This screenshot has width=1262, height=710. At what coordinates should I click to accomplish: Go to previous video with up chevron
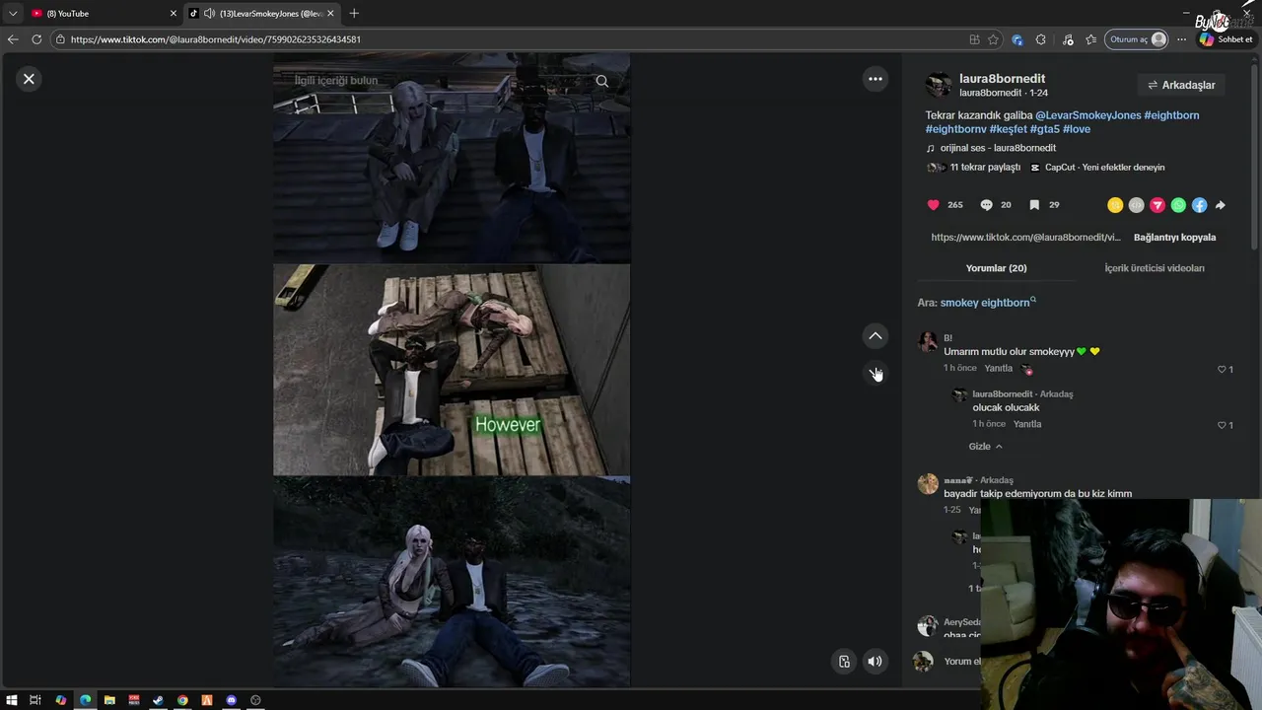pos(876,336)
